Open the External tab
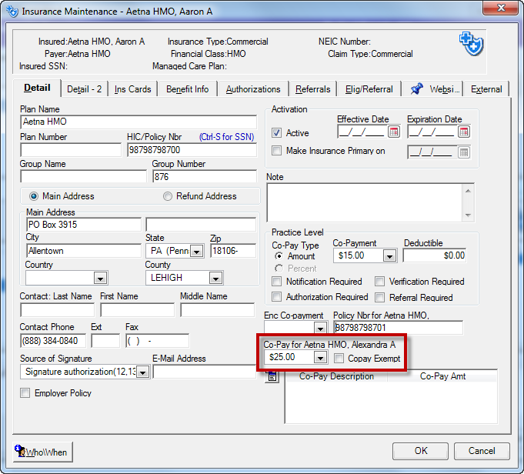Viewport: 524px width, 474px height. [486, 89]
